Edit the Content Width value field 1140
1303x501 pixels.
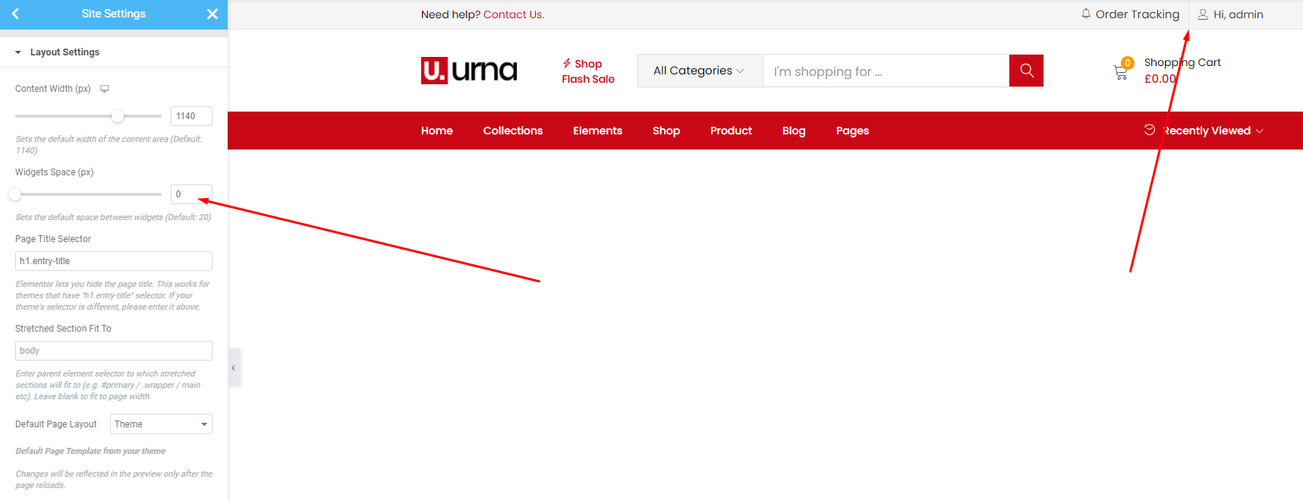191,116
